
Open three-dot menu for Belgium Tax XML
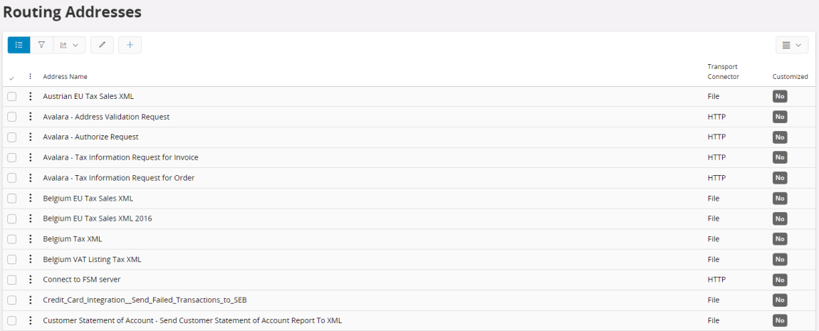(30, 239)
